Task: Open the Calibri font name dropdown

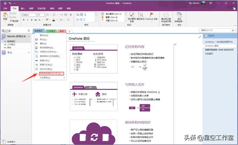Action: (x=36, y=15)
